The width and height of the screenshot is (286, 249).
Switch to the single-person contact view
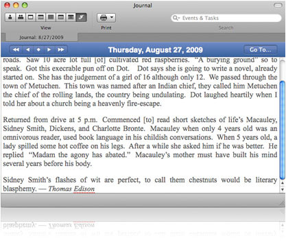(10, 17)
